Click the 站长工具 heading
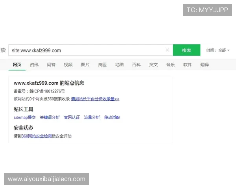The image size is (236, 189). (x=23, y=109)
